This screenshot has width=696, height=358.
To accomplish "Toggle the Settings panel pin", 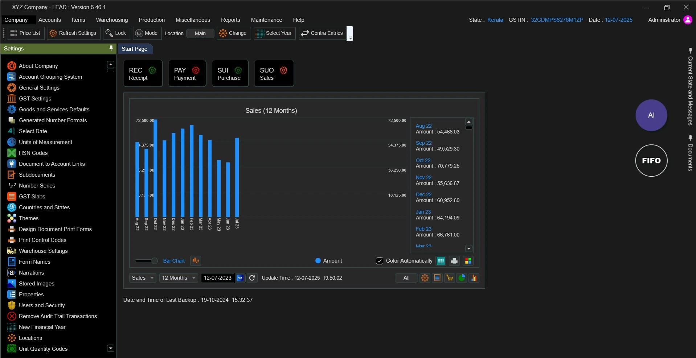I will click(x=111, y=48).
